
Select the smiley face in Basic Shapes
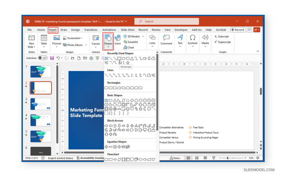coord(128,109)
